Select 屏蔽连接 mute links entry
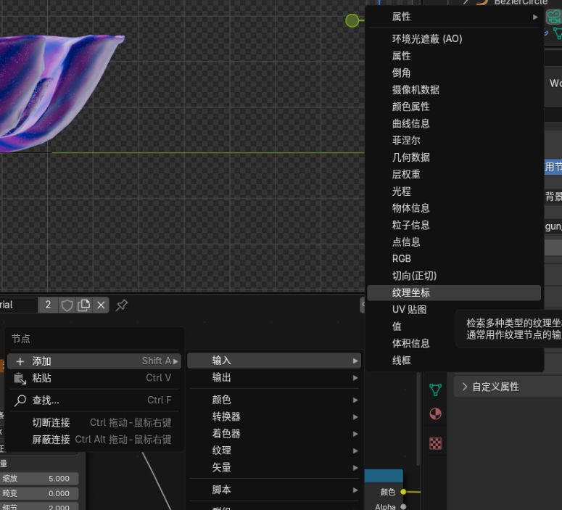Viewport: 562px width, 510px height. pyautogui.click(x=94, y=440)
